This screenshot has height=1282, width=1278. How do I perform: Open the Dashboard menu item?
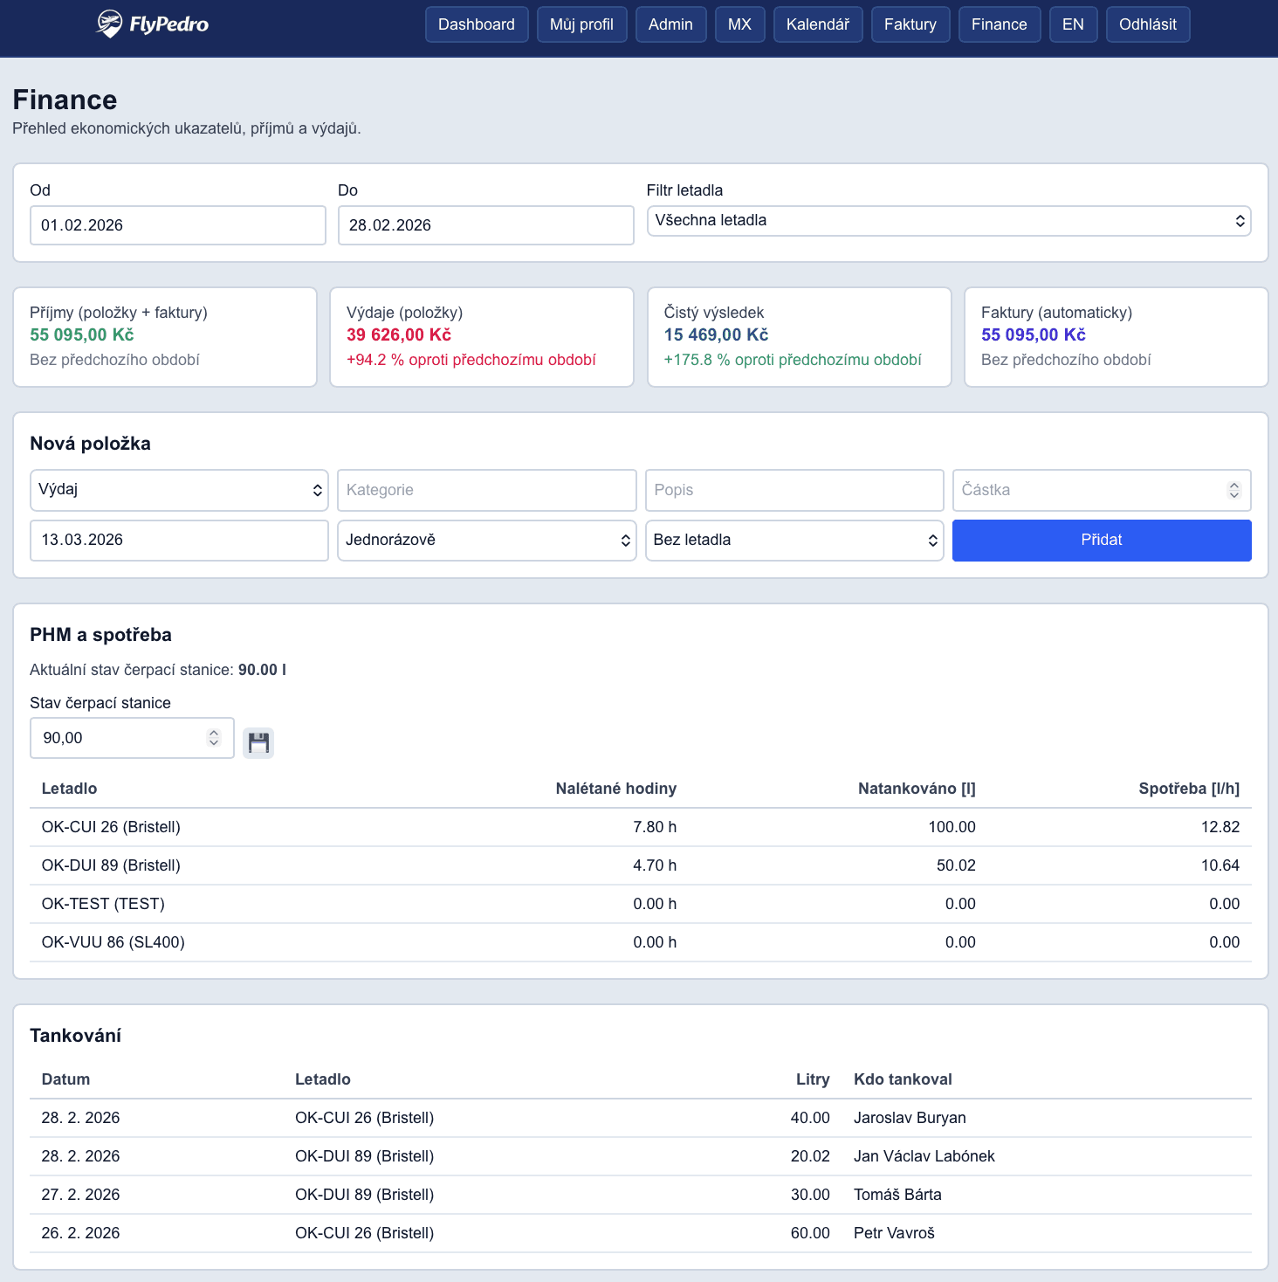(477, 24)
